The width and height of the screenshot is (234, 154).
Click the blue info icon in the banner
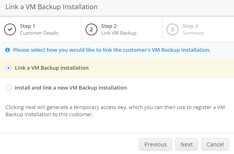pyautogui.click(x=8, y=50)
